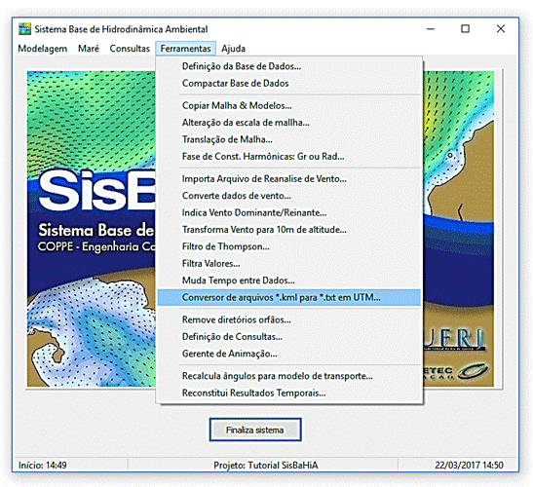The width and height of the screenshot is (533, 487).
Task: Open the Maré menu
Action: [89, 49]
